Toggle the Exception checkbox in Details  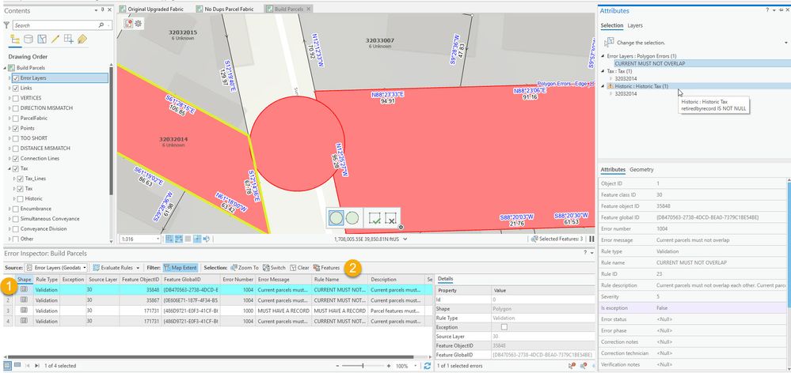[x=504, y=327]
